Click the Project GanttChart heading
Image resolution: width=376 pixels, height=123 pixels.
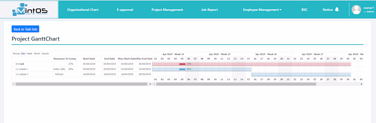[x=36, y=39]
